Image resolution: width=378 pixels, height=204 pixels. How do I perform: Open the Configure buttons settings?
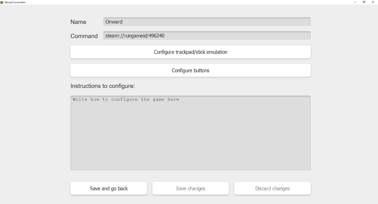pyautogui.click(x=191, y=70)
